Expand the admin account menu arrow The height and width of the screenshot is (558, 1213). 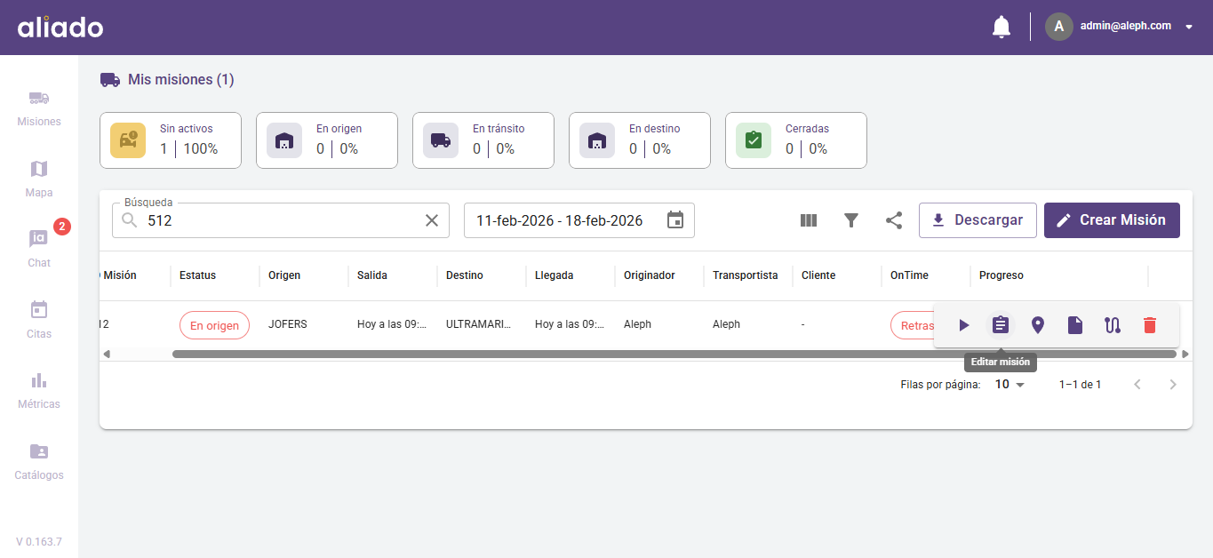(1189, 27)
